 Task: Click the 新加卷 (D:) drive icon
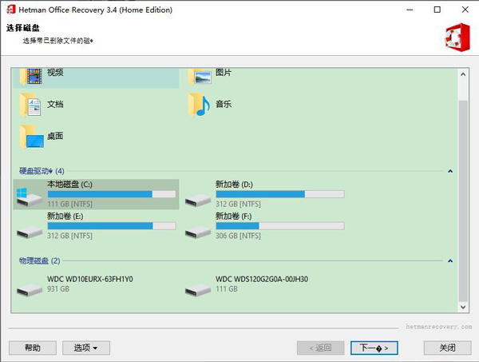(x=198, y=201)
